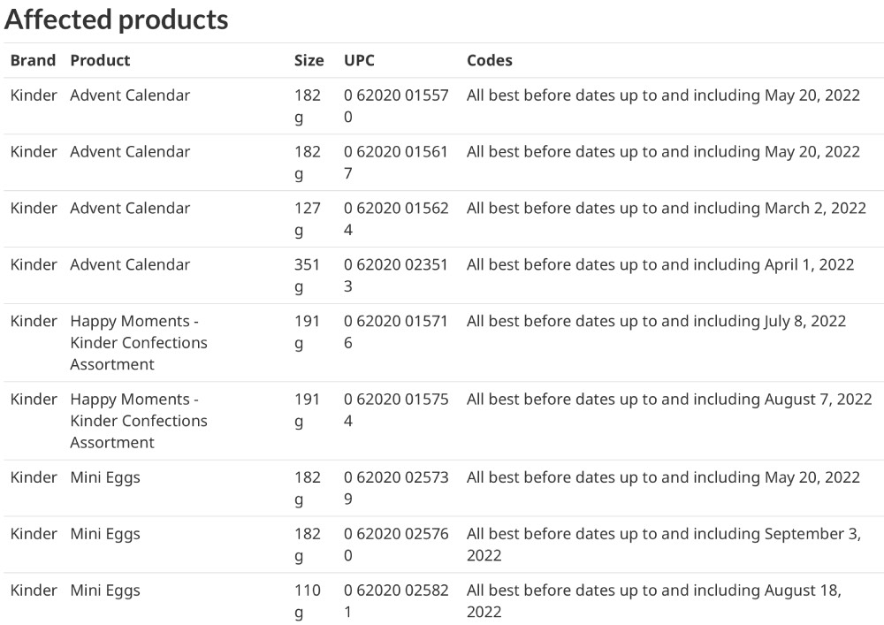
Task: Click the Brand column header
Action: point(34,60)
